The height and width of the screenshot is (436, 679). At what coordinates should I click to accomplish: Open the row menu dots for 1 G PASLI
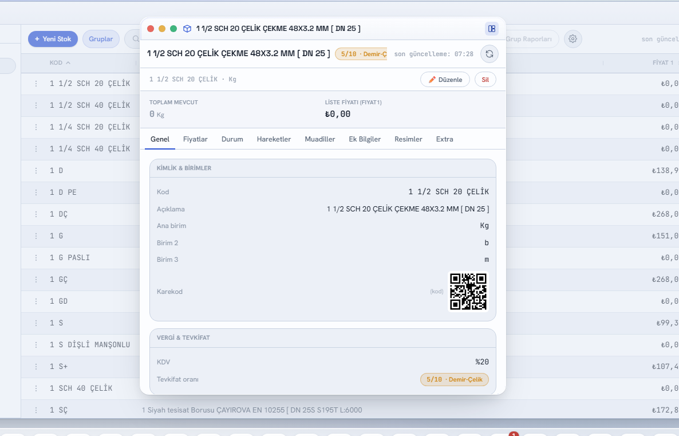pyautogui.click(x=36, y=257)
